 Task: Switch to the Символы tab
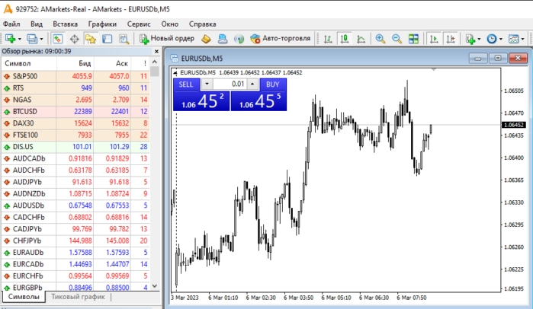click(x=24, y=297)
